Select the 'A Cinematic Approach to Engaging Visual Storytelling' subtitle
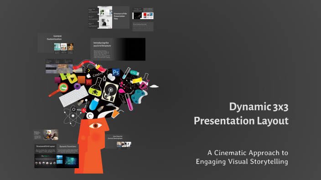Screen dimensions: 321x180 click(242, 157)
